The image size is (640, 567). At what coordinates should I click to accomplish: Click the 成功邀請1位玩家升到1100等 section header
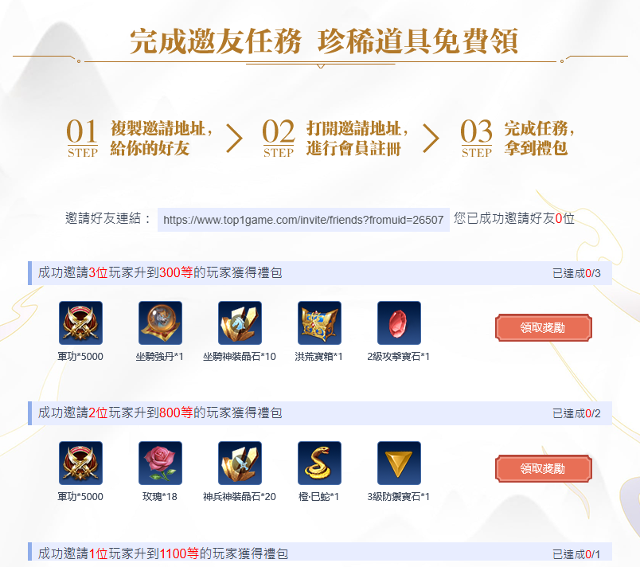pyautogui.click(x=320, y=553)
